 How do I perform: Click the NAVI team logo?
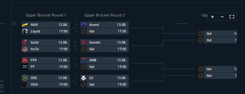click(x=25, y=25)
